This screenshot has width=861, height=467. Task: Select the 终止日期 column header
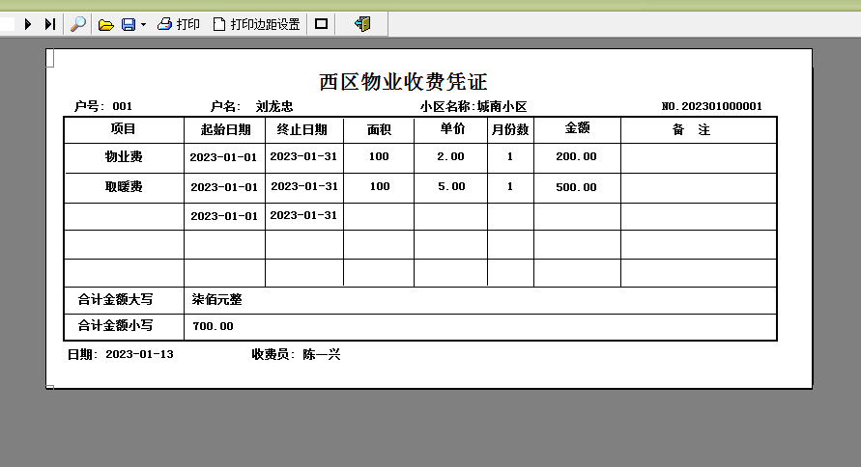[x=302, y=129]
